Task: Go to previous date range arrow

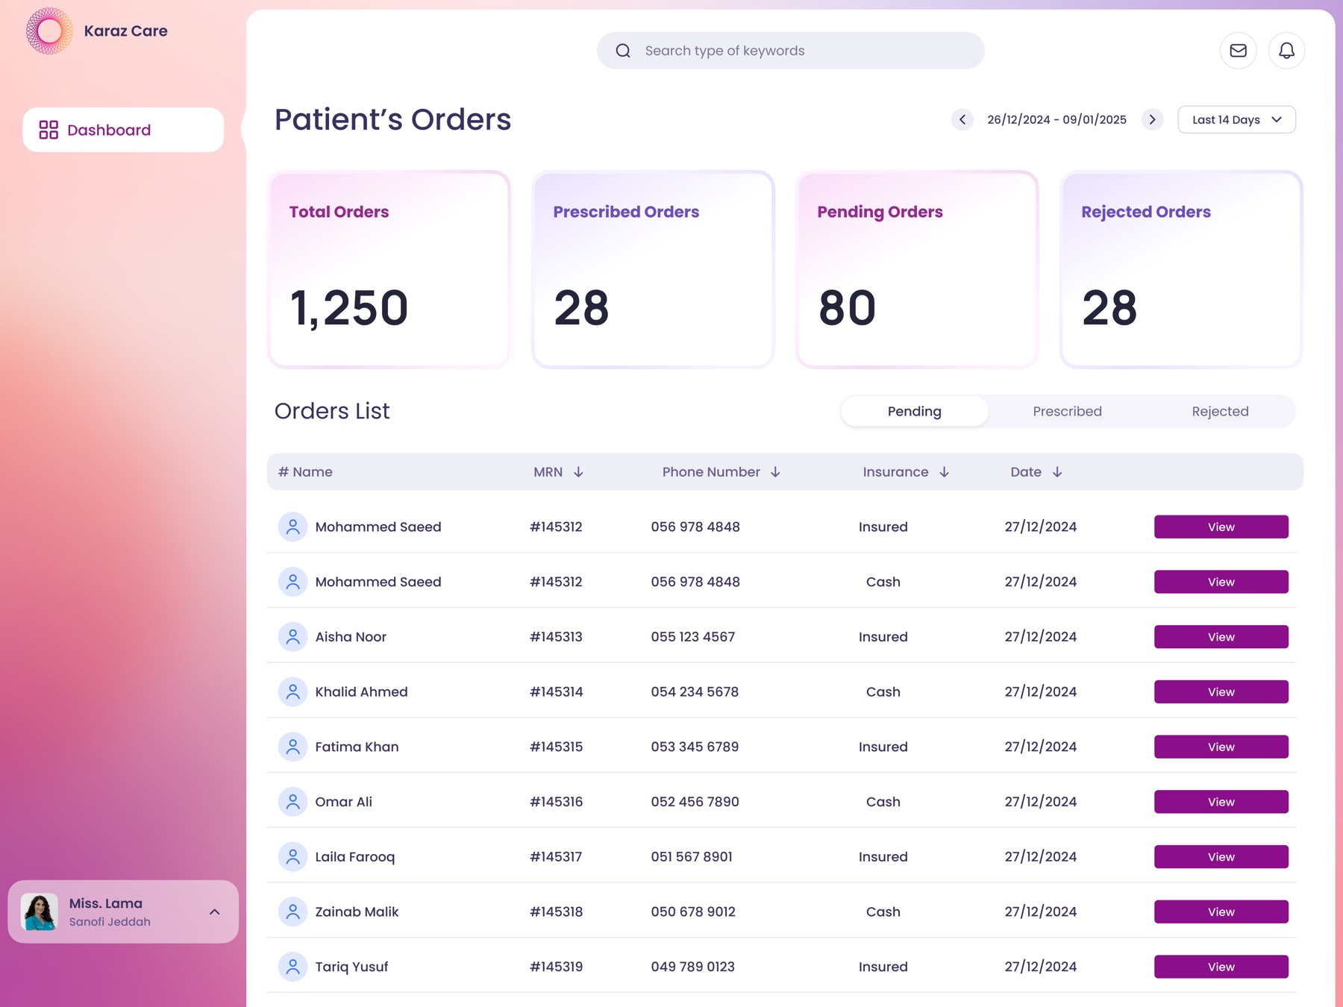Action: (962, 119)
